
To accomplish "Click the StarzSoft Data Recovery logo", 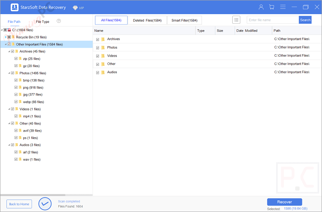I will 14,7.
